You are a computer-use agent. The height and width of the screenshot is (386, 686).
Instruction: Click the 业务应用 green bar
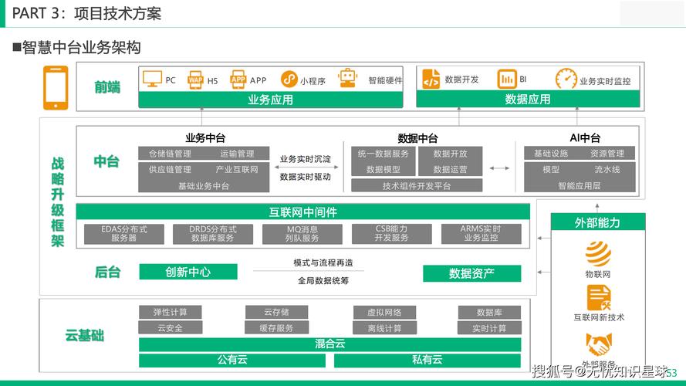270,100
